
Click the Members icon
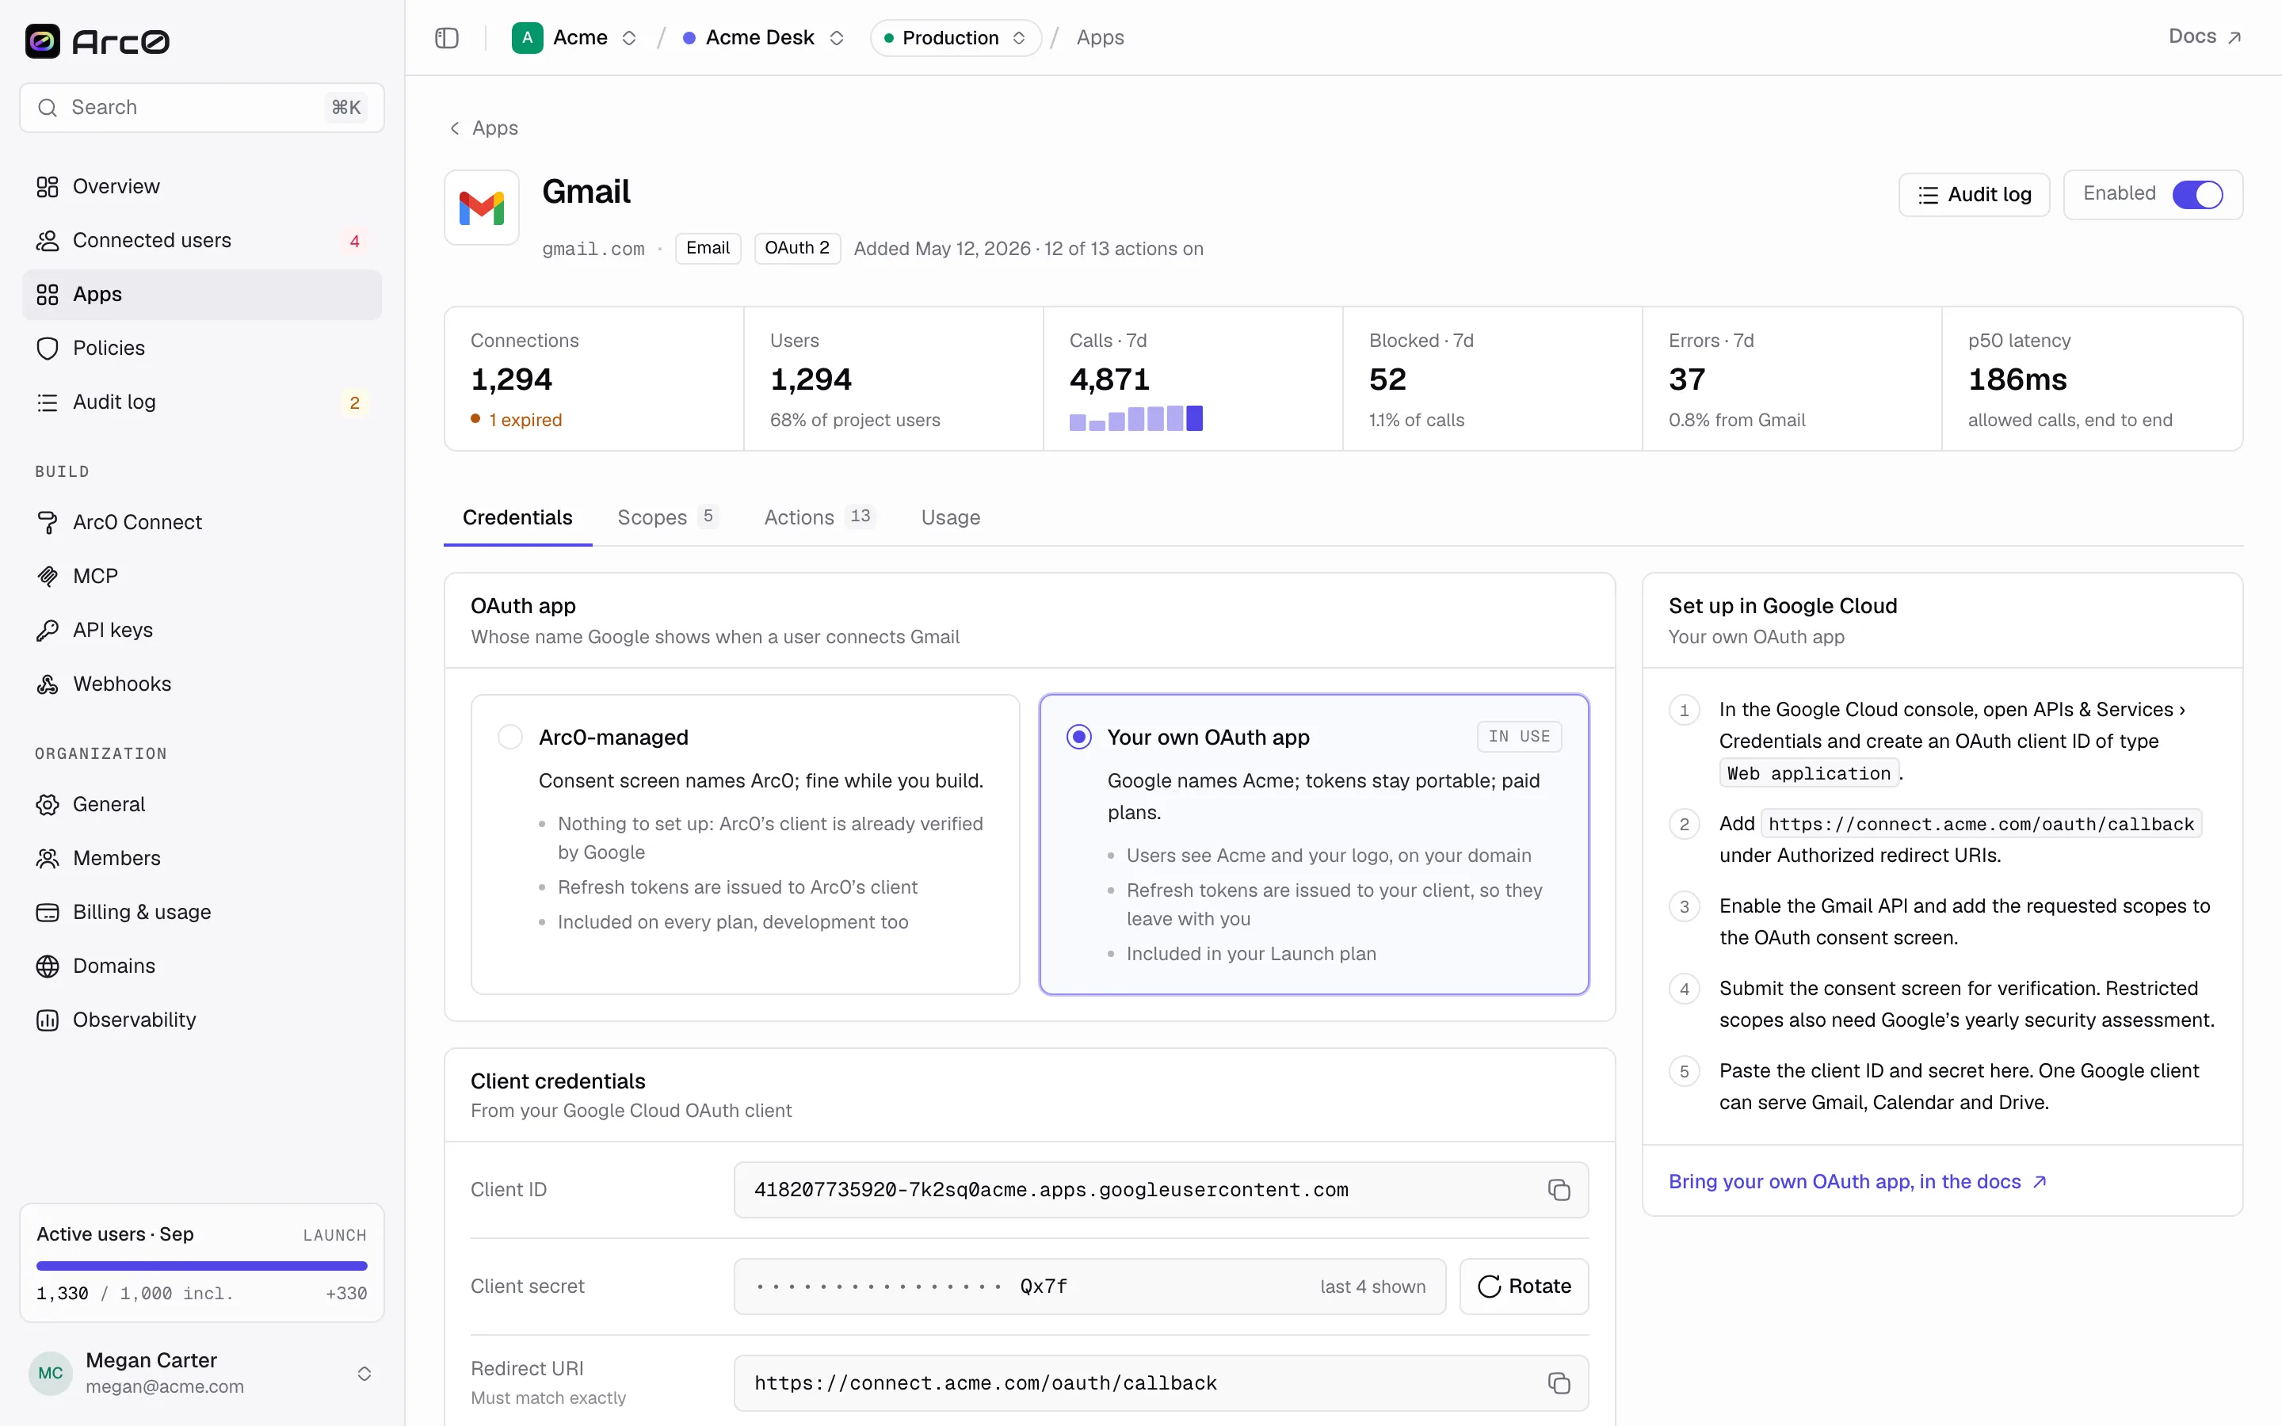point(48,858)
